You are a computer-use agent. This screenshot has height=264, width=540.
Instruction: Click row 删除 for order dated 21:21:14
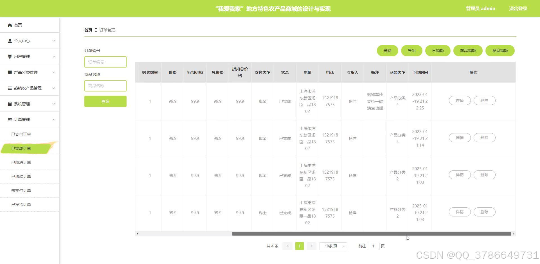pos(484,138)
